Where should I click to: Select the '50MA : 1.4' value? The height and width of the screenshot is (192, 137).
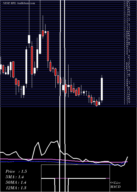click(16, 182)
